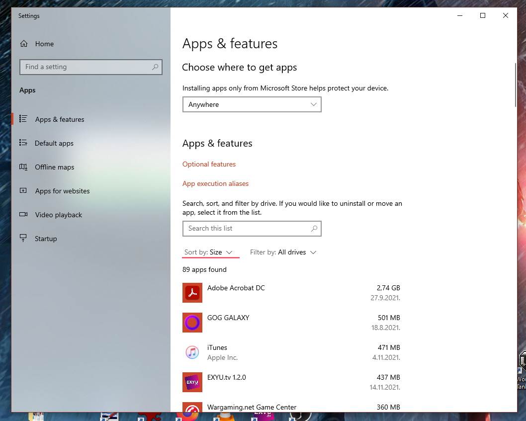Expand Filter by All drives dropdown

[x=283, y=253]
